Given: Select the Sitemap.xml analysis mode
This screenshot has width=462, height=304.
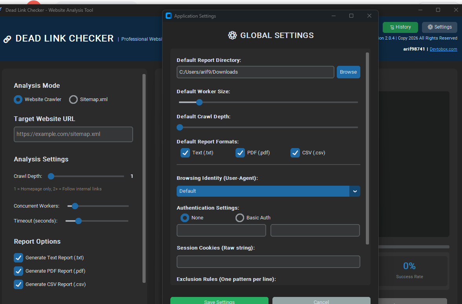Looking at the screenshot, I should 73,99.
